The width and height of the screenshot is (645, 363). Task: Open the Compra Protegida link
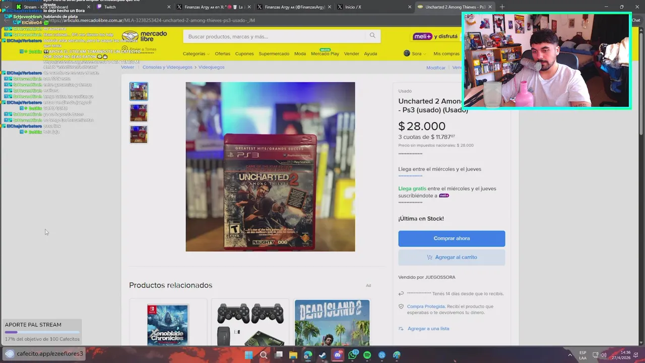pyautogui.click(x=426, y=307)
